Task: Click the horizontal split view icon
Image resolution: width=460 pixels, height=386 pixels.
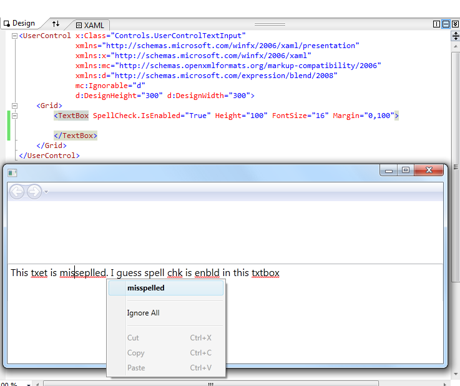Action: pyautogui.click(x=446, y=24)
